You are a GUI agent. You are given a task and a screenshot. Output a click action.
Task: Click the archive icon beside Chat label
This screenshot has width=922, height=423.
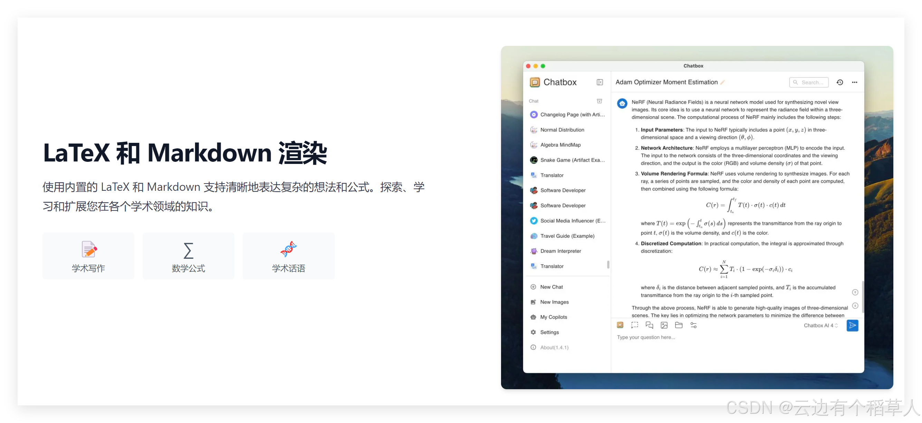[599, 101]
